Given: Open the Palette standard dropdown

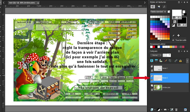Looking at the screenshot, I should click(x=158, y=12).
